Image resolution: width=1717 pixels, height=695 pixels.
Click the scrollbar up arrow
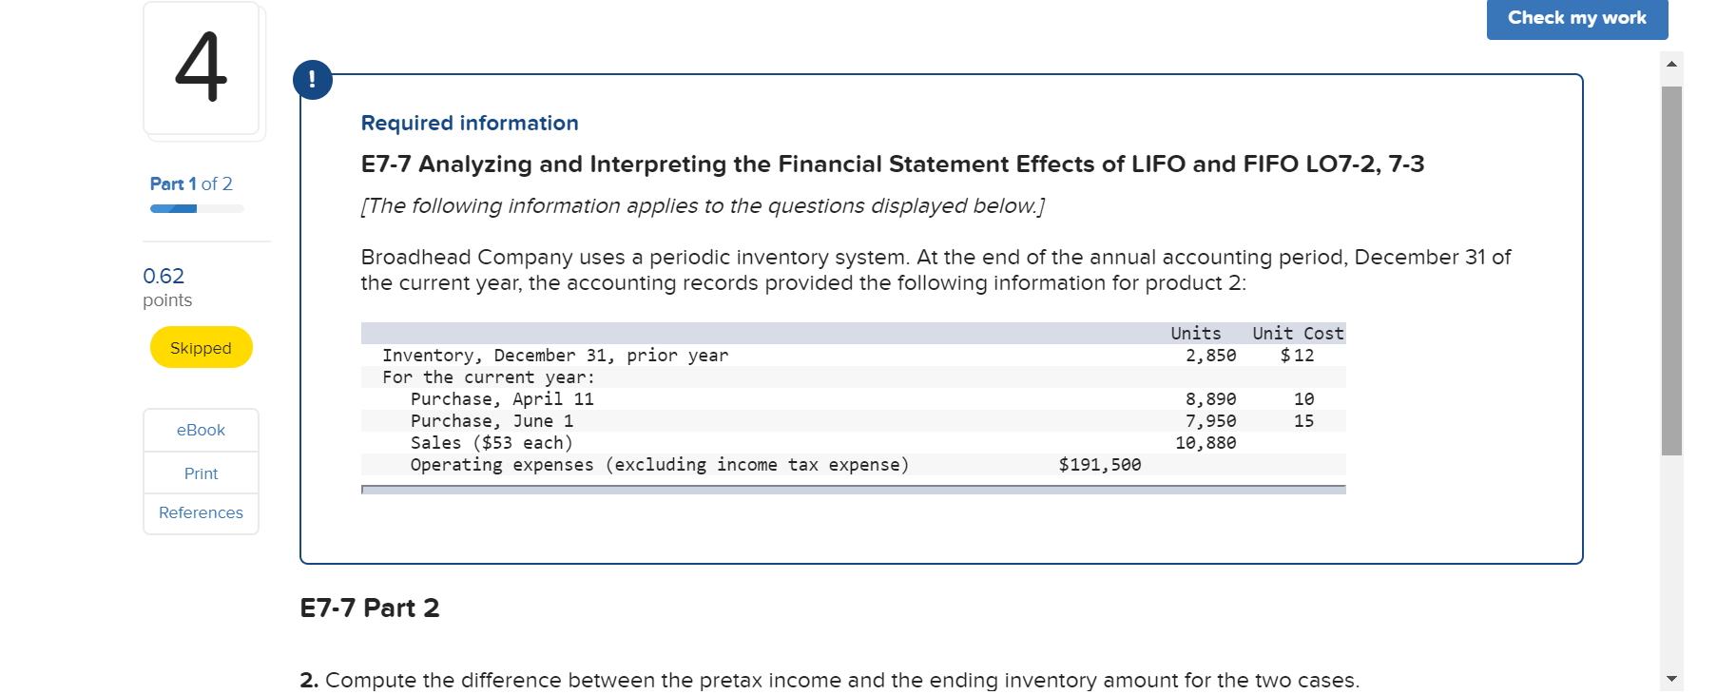[x=1673, y=63]
